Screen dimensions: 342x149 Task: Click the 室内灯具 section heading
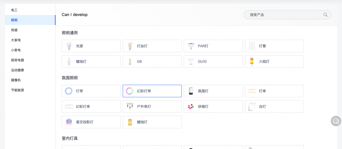pos(70,138)
